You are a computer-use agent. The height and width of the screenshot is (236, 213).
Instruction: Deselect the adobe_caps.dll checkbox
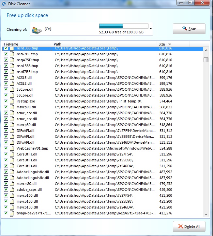click(x=6, y=189)
